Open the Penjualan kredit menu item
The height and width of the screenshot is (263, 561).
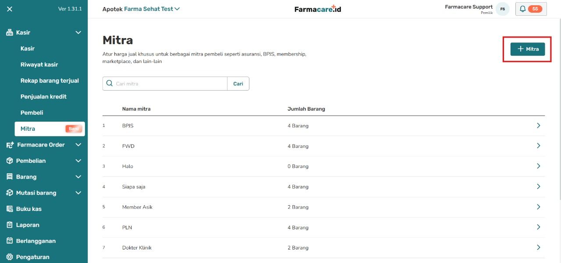point(43,96)
